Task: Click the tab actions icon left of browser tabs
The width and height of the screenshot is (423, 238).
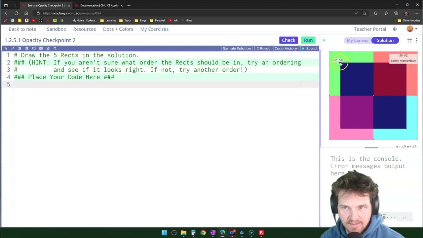Action: 6,5
